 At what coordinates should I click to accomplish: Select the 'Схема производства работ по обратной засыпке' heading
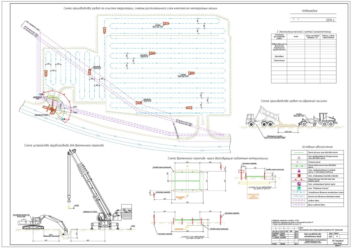294,101
